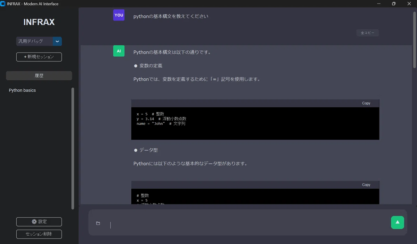
Task: Select user message pythonの基本構文を教えてください
Action: (x=171, y=16)
